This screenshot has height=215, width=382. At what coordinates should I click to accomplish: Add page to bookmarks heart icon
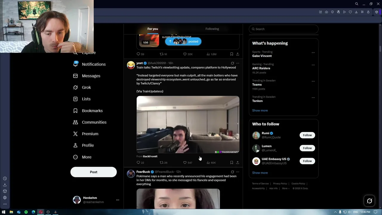pyautogui.click(x=350, y=12)
